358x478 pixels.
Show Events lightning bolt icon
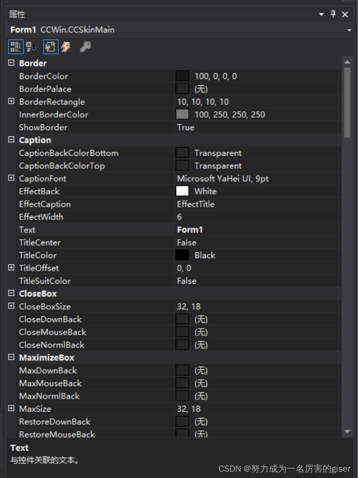point(66,47)
